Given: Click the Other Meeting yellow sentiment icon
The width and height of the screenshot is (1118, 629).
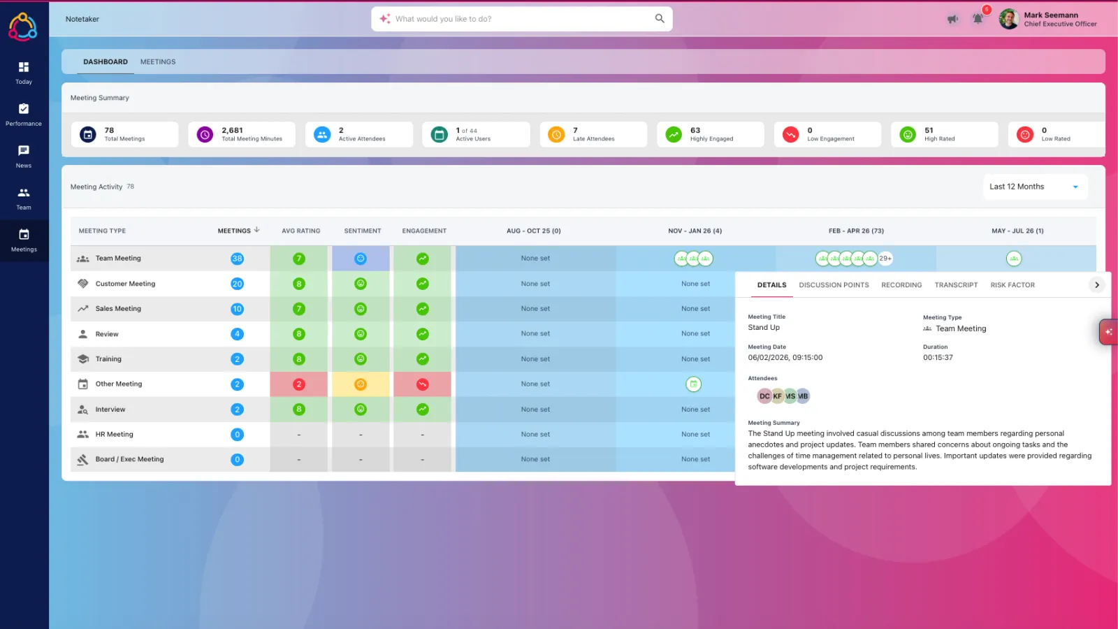Looking at the screenshot, I should pyautogui.click(x=361, y=384).
